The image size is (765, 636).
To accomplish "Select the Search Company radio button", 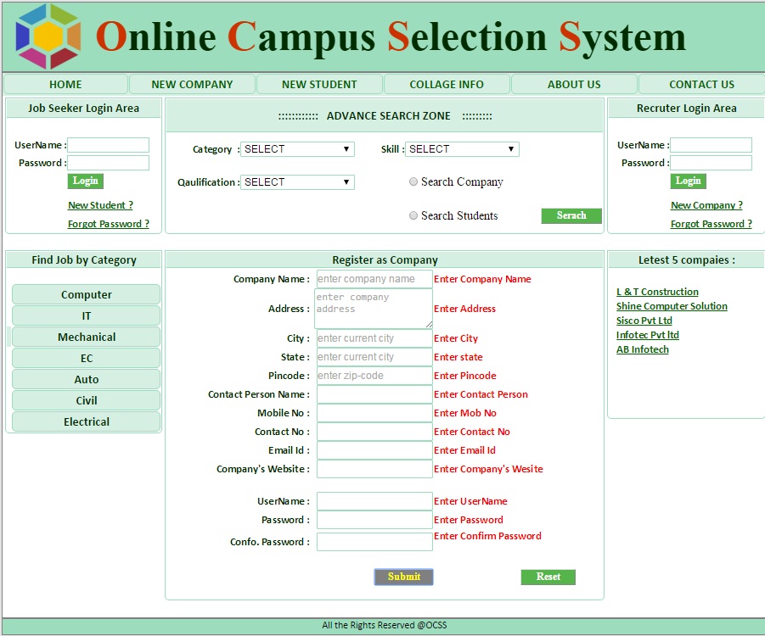I will coord(413,181).
